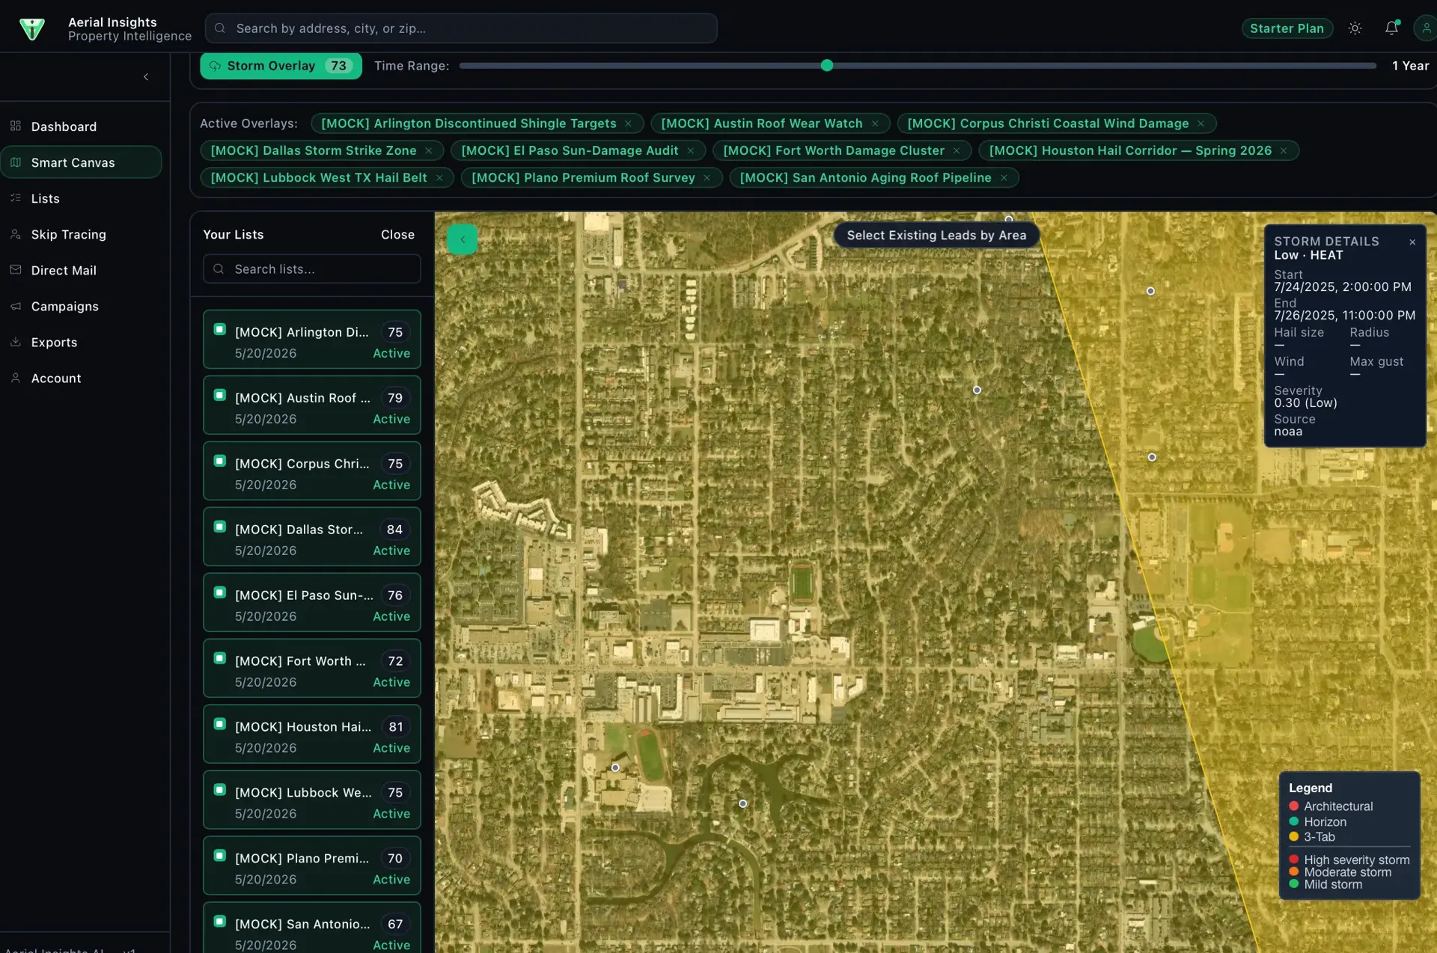
Task: Click Select Existing Leads by Area
Action: [x=936, y=235]
